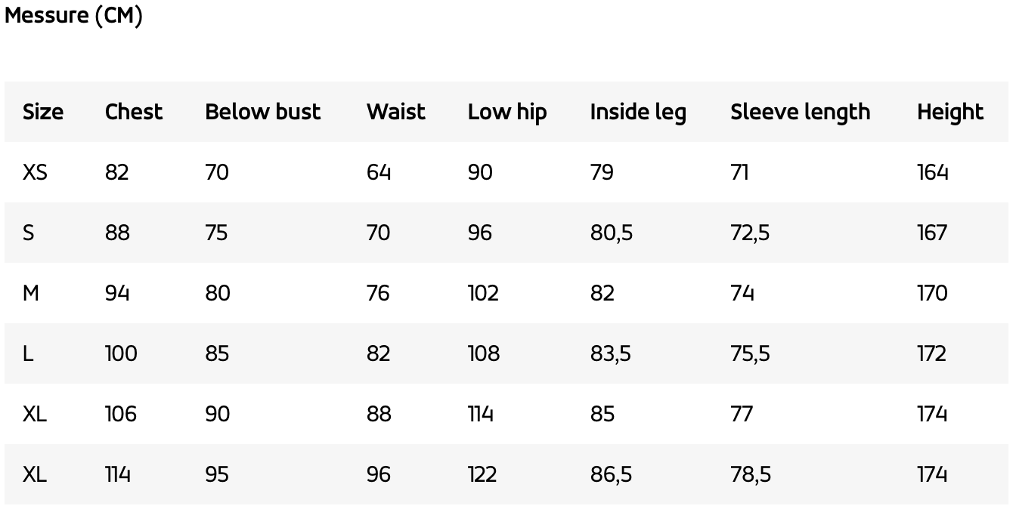Select chest value 106 in XL row
Image resolution: width=1016 pixels, height=509 pixels.
(121, 414)
